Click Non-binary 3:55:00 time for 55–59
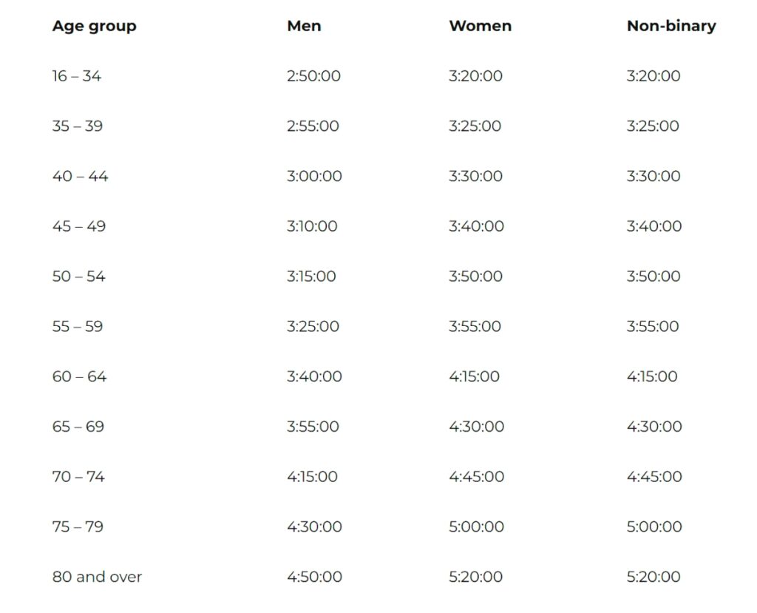The image size is (757, 613). click(653, 327)
